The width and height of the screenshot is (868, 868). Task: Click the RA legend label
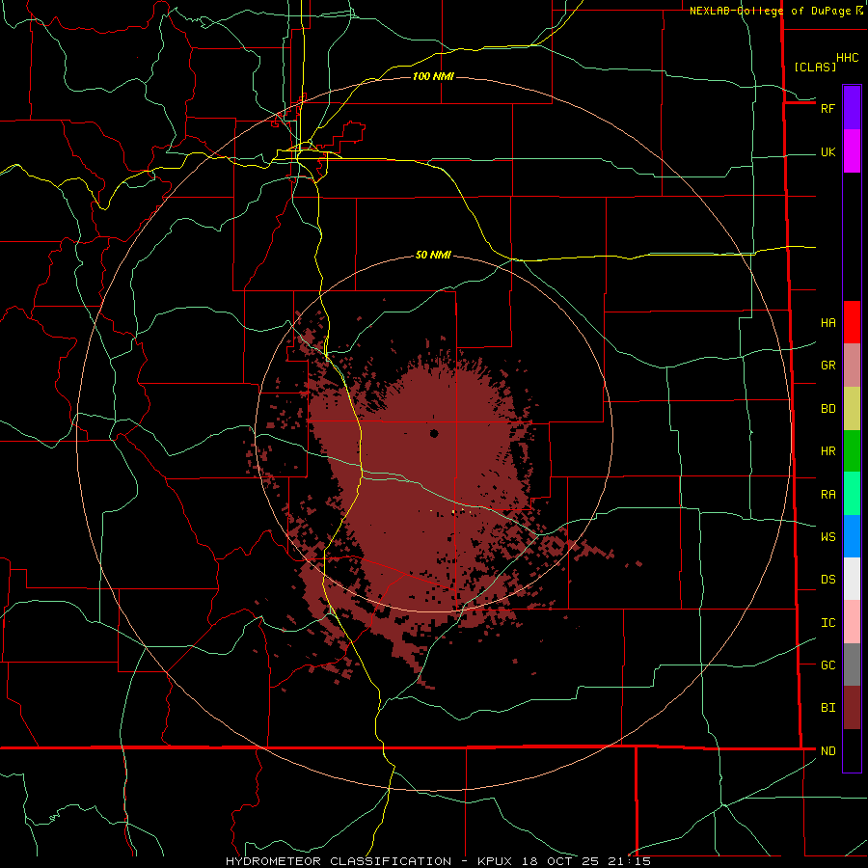point(827,495)
